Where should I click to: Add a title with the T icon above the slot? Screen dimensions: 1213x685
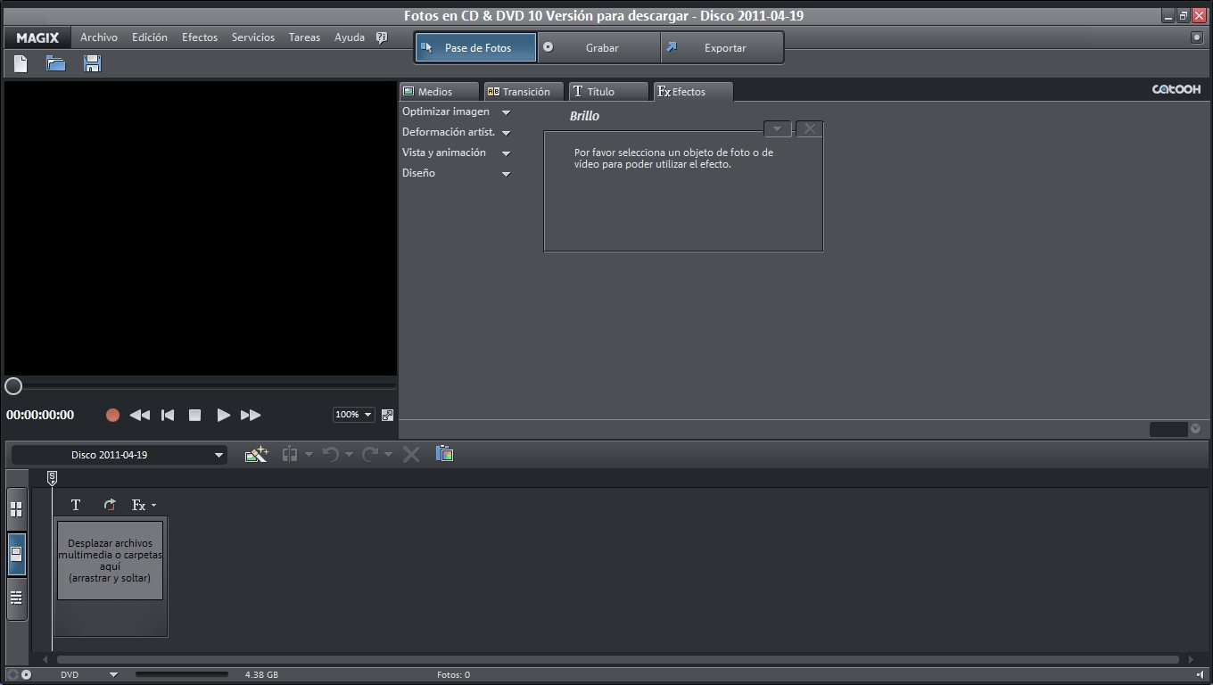[x=76, y=505]
